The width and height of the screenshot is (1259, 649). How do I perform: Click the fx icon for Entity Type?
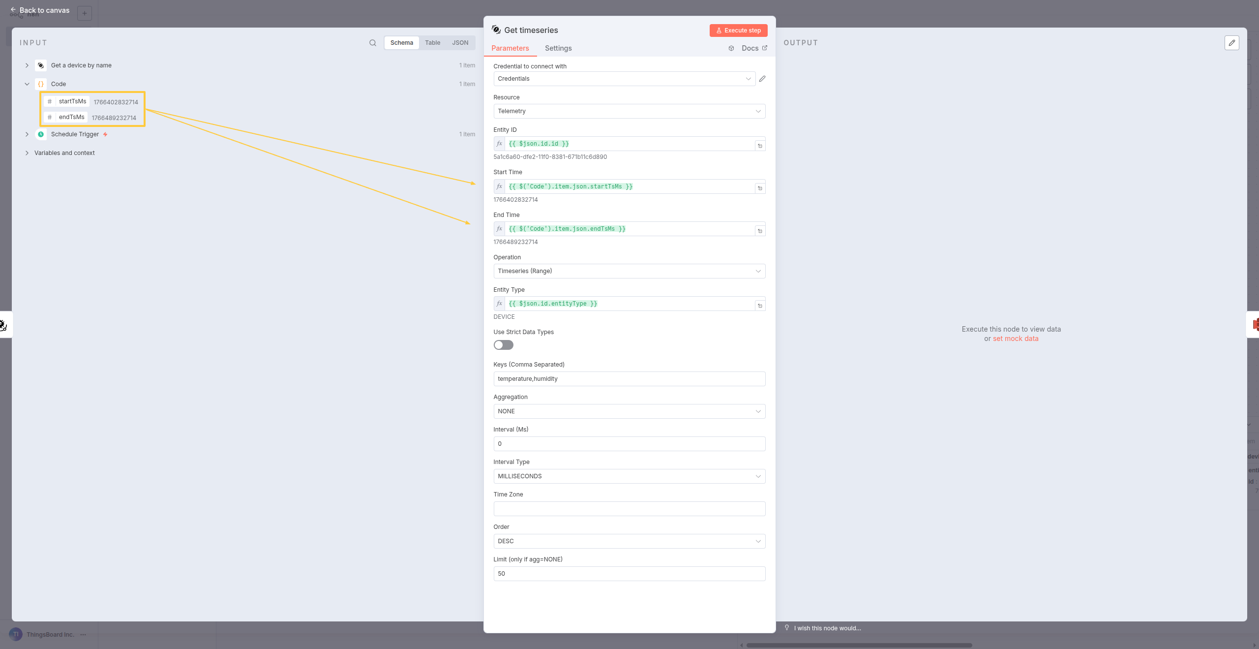coord(499,304)
